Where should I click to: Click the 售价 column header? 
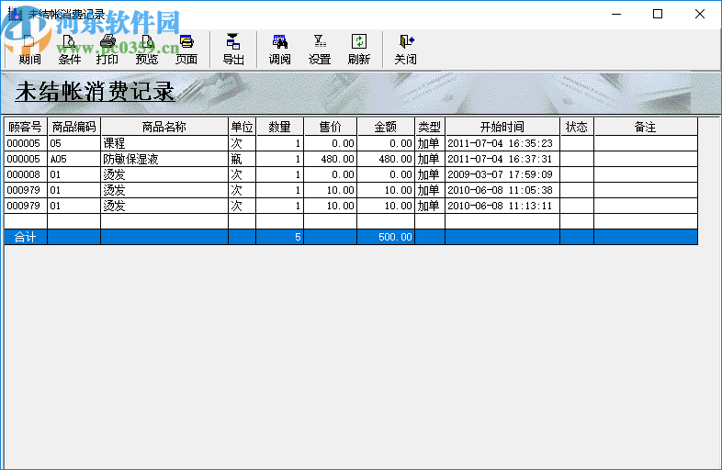tap(330, 127)
